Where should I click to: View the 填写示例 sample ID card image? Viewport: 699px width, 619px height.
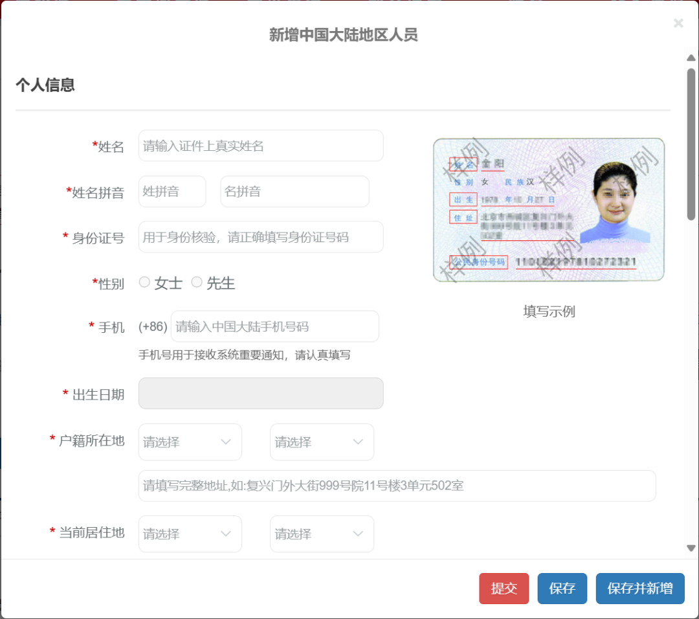(x=548, y=210)
